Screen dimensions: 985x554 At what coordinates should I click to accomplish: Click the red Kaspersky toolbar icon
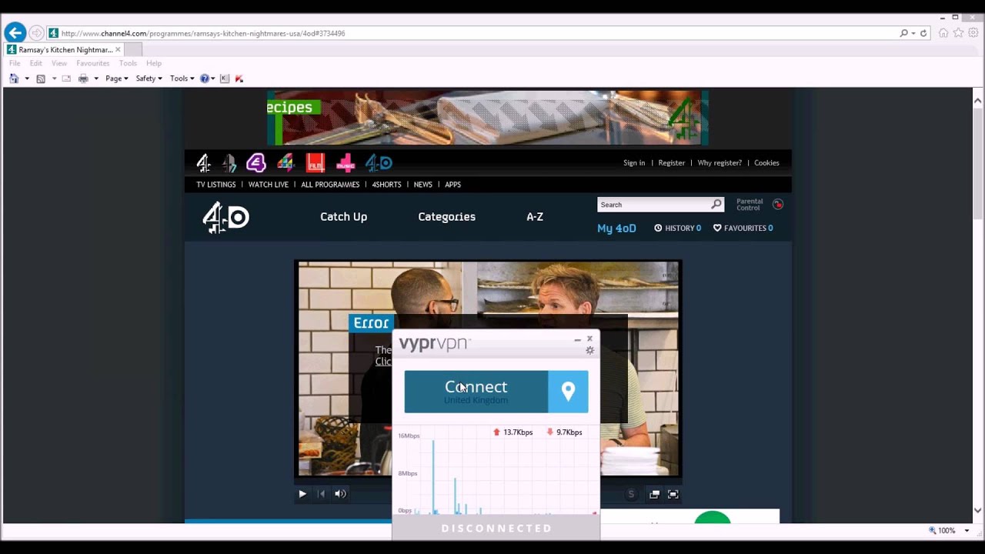pos(239,78)
